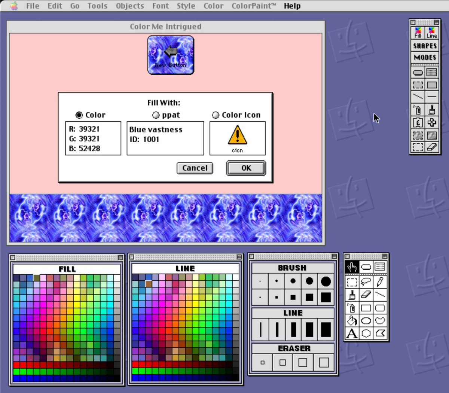
Task: Select the Color Icon radio button
Action: pos(216,115)
